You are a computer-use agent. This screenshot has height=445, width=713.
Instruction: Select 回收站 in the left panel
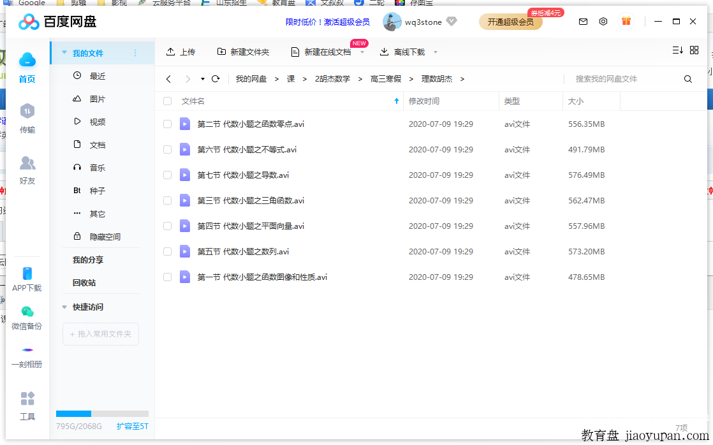[x=84, y=282]
